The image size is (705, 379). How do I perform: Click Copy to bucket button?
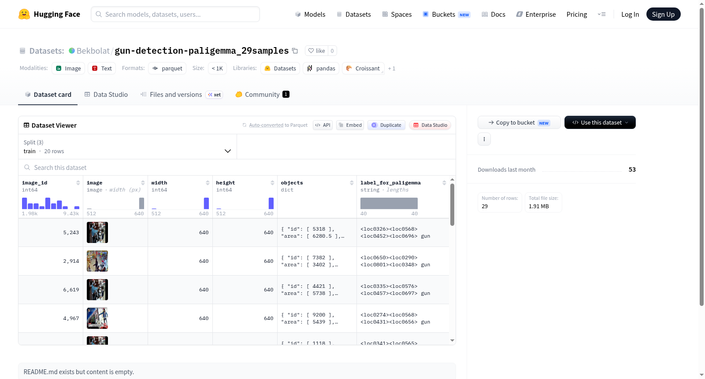pyautogui.click(x=519, y=122)
